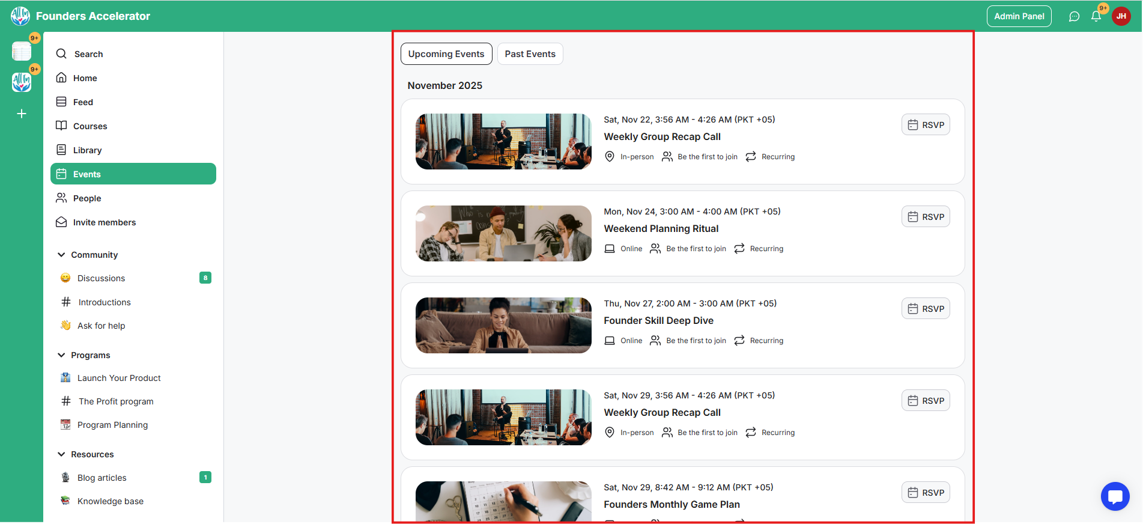
Task: Switch to the second community logo icon
Action: tap(22, 82)
